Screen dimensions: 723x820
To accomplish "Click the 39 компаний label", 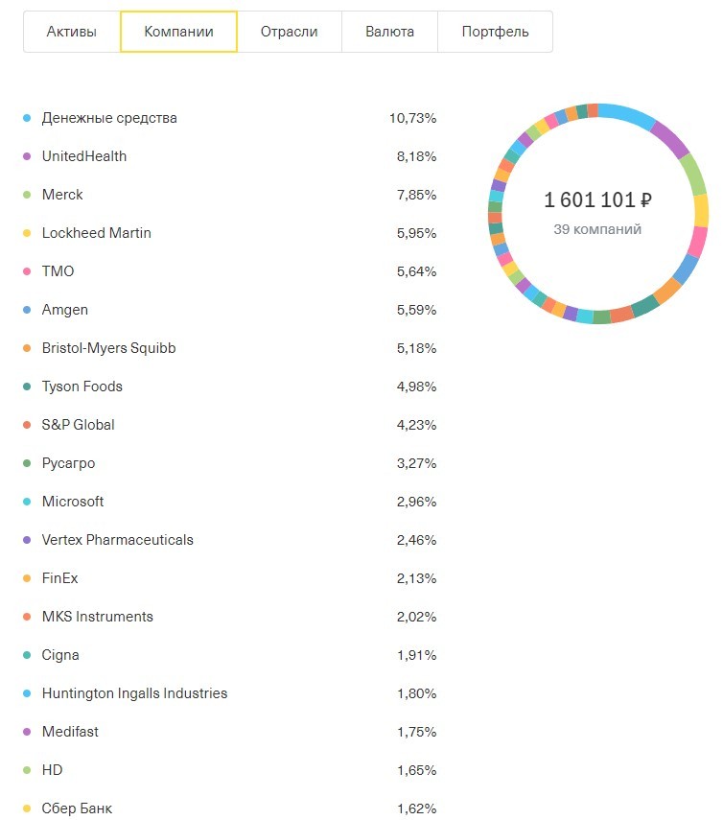I will [x=597, y=229].
